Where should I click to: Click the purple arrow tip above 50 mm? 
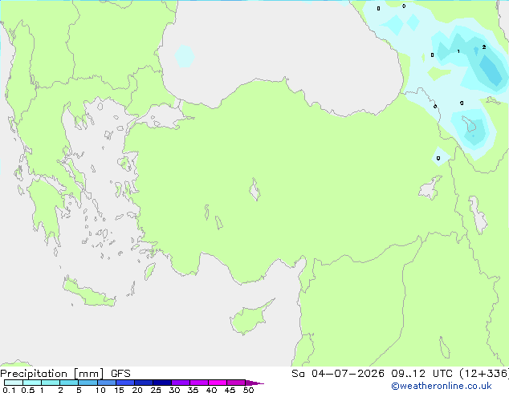(254, 383)
